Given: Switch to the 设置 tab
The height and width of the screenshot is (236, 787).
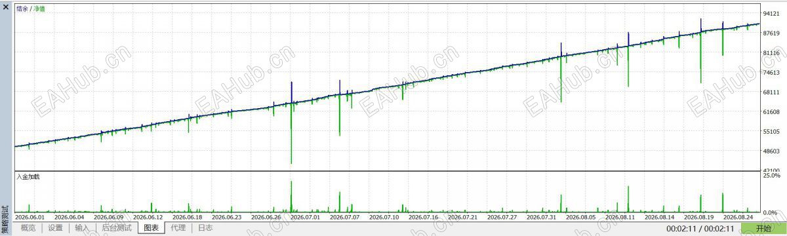Looking at the screenshot, I should 56,228.
